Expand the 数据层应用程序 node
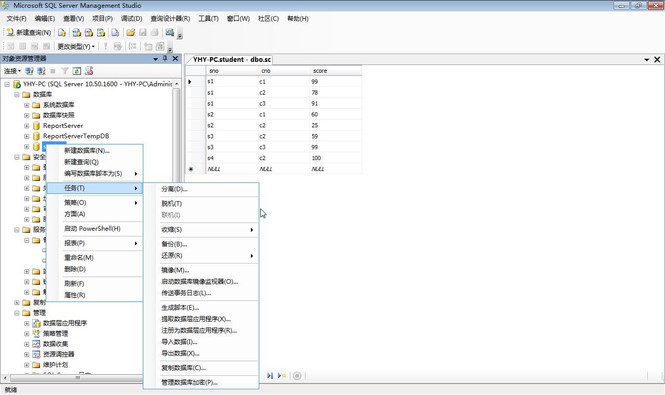 click(x=26, y=323)
